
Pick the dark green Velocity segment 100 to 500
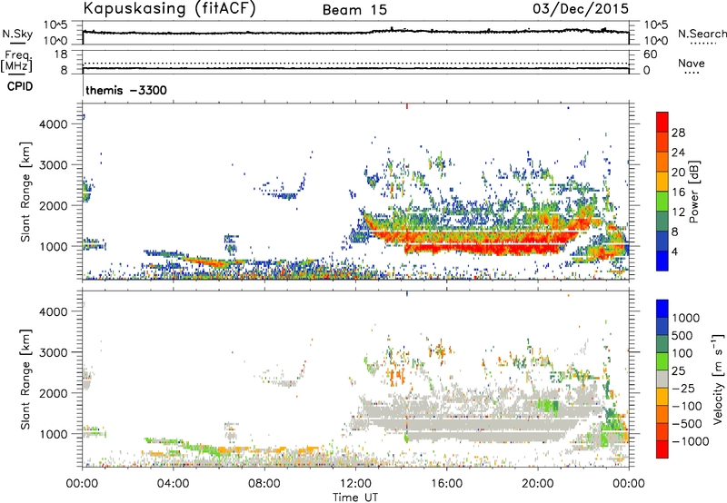662,344
